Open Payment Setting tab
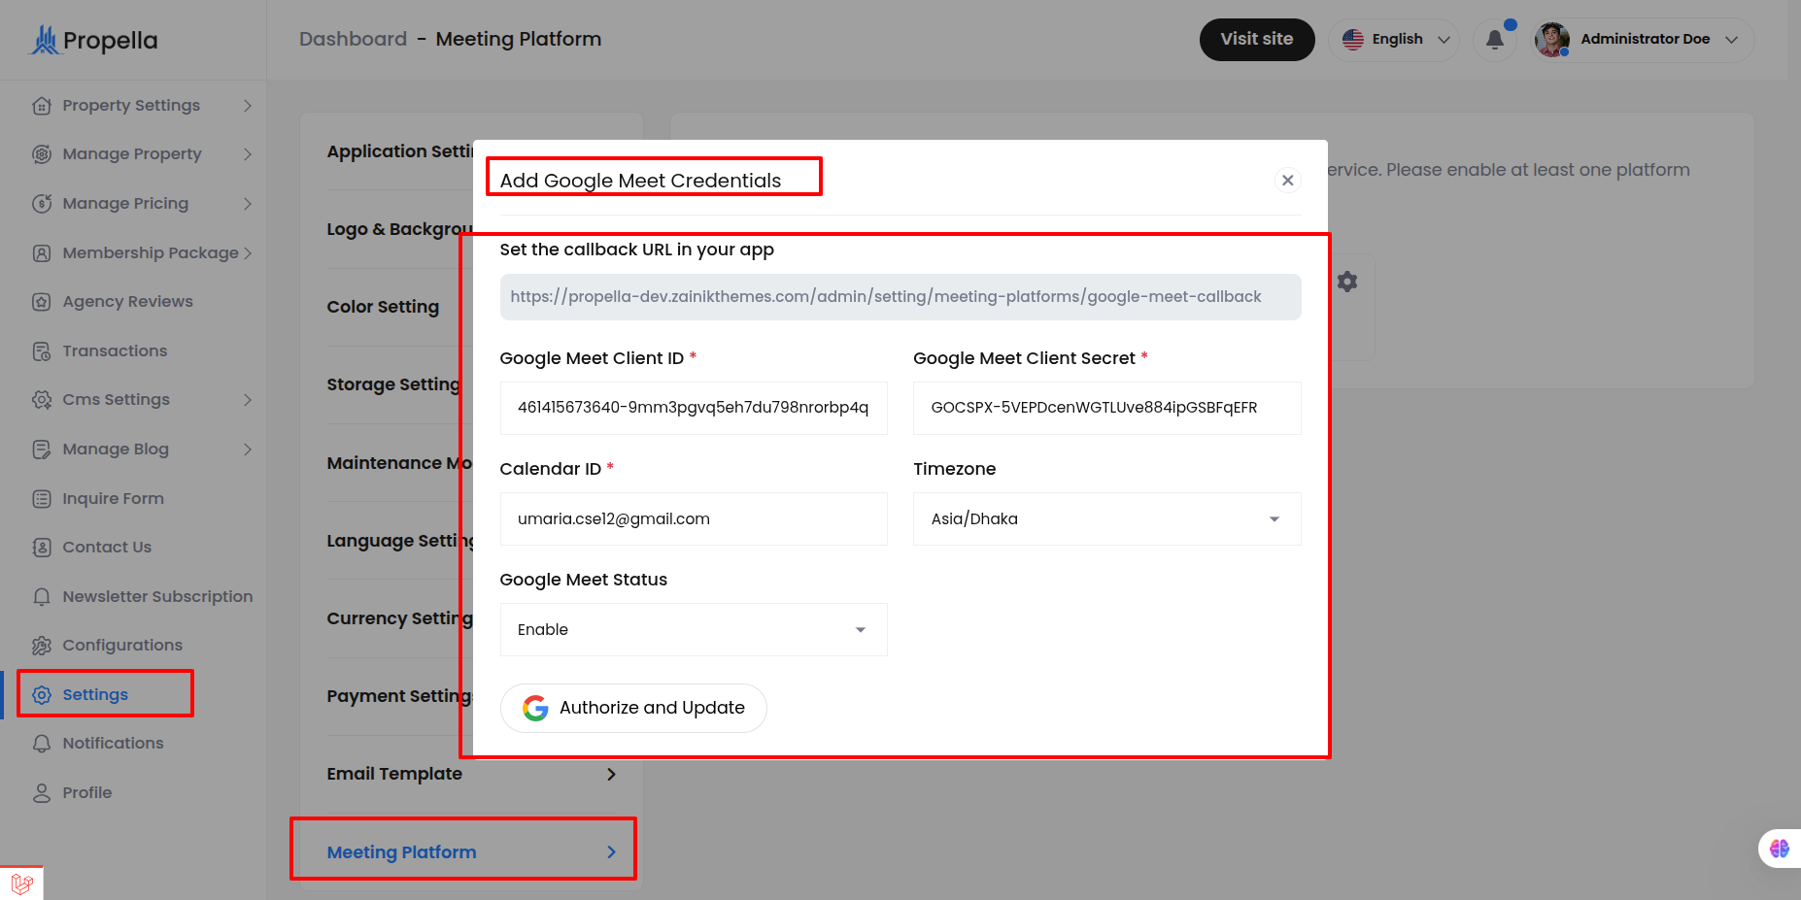This screenshot has height=900, width=1801. [x=400, y=696]
